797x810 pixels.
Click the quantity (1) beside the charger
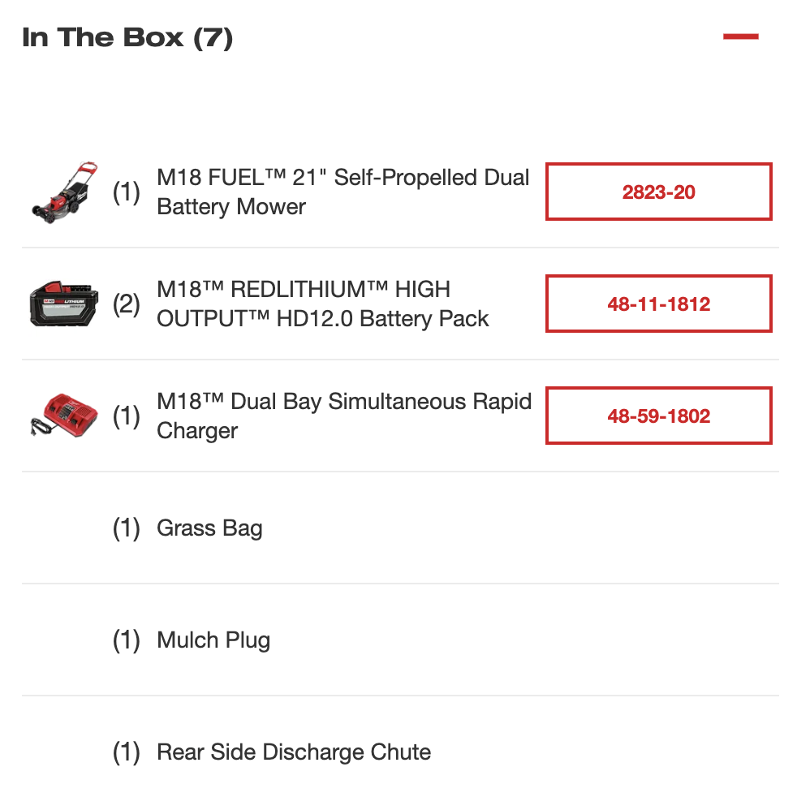pyautogui.click(x=126, y=416)
